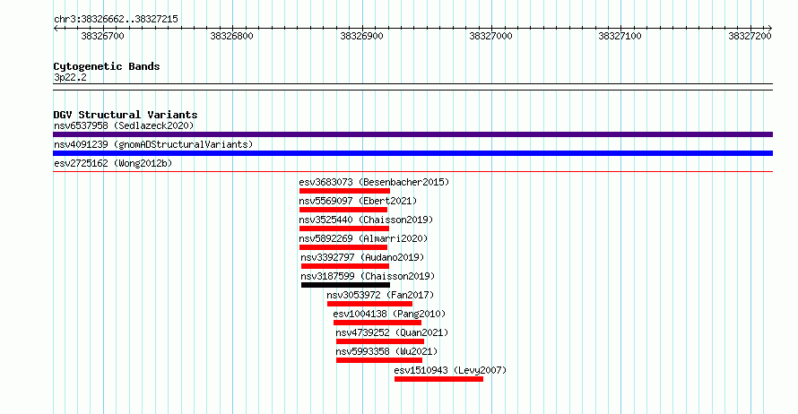This screenshot has width=798, height=414.
Task: Open esv1004138 (Pang2010) variant label
Action: coord(389,314)
